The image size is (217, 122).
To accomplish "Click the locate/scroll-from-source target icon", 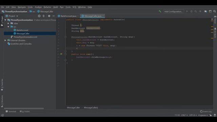I will click(x=39, y=16).
